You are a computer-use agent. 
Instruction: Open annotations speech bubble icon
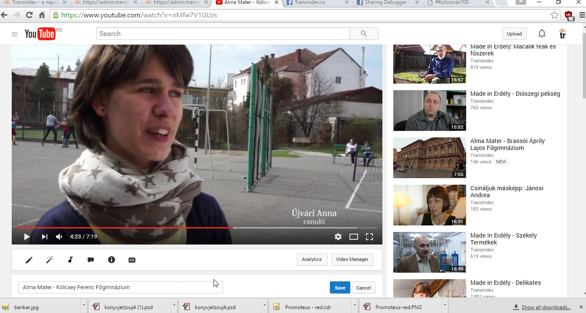coord(91,260)
